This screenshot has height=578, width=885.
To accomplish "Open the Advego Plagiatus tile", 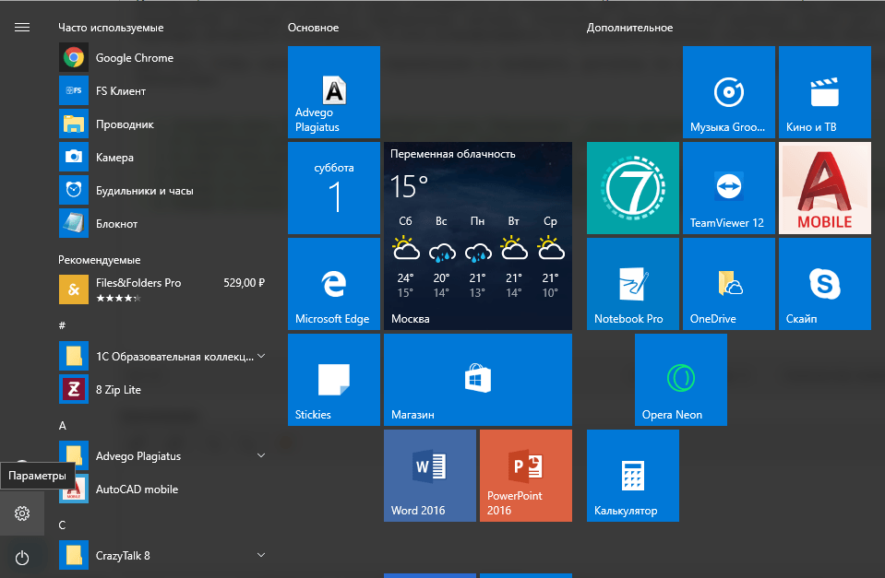I will point(333,92).
